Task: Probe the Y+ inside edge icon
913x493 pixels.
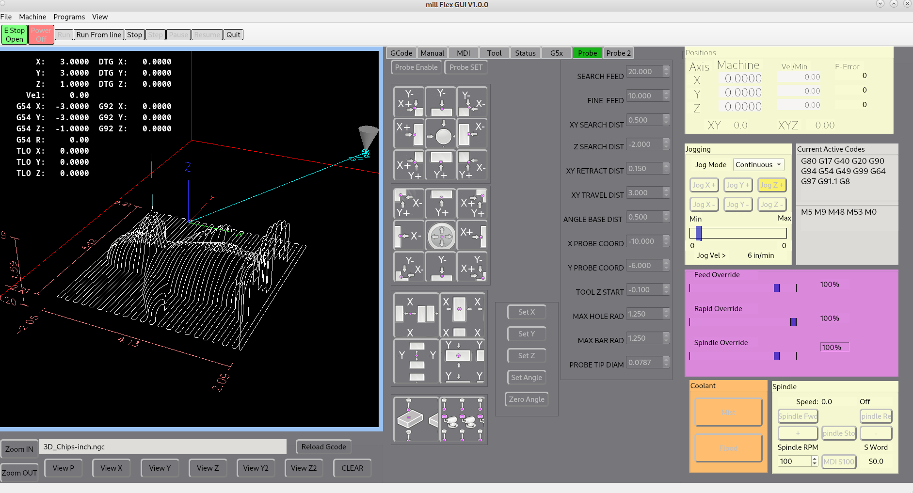Action: (441, 204)
